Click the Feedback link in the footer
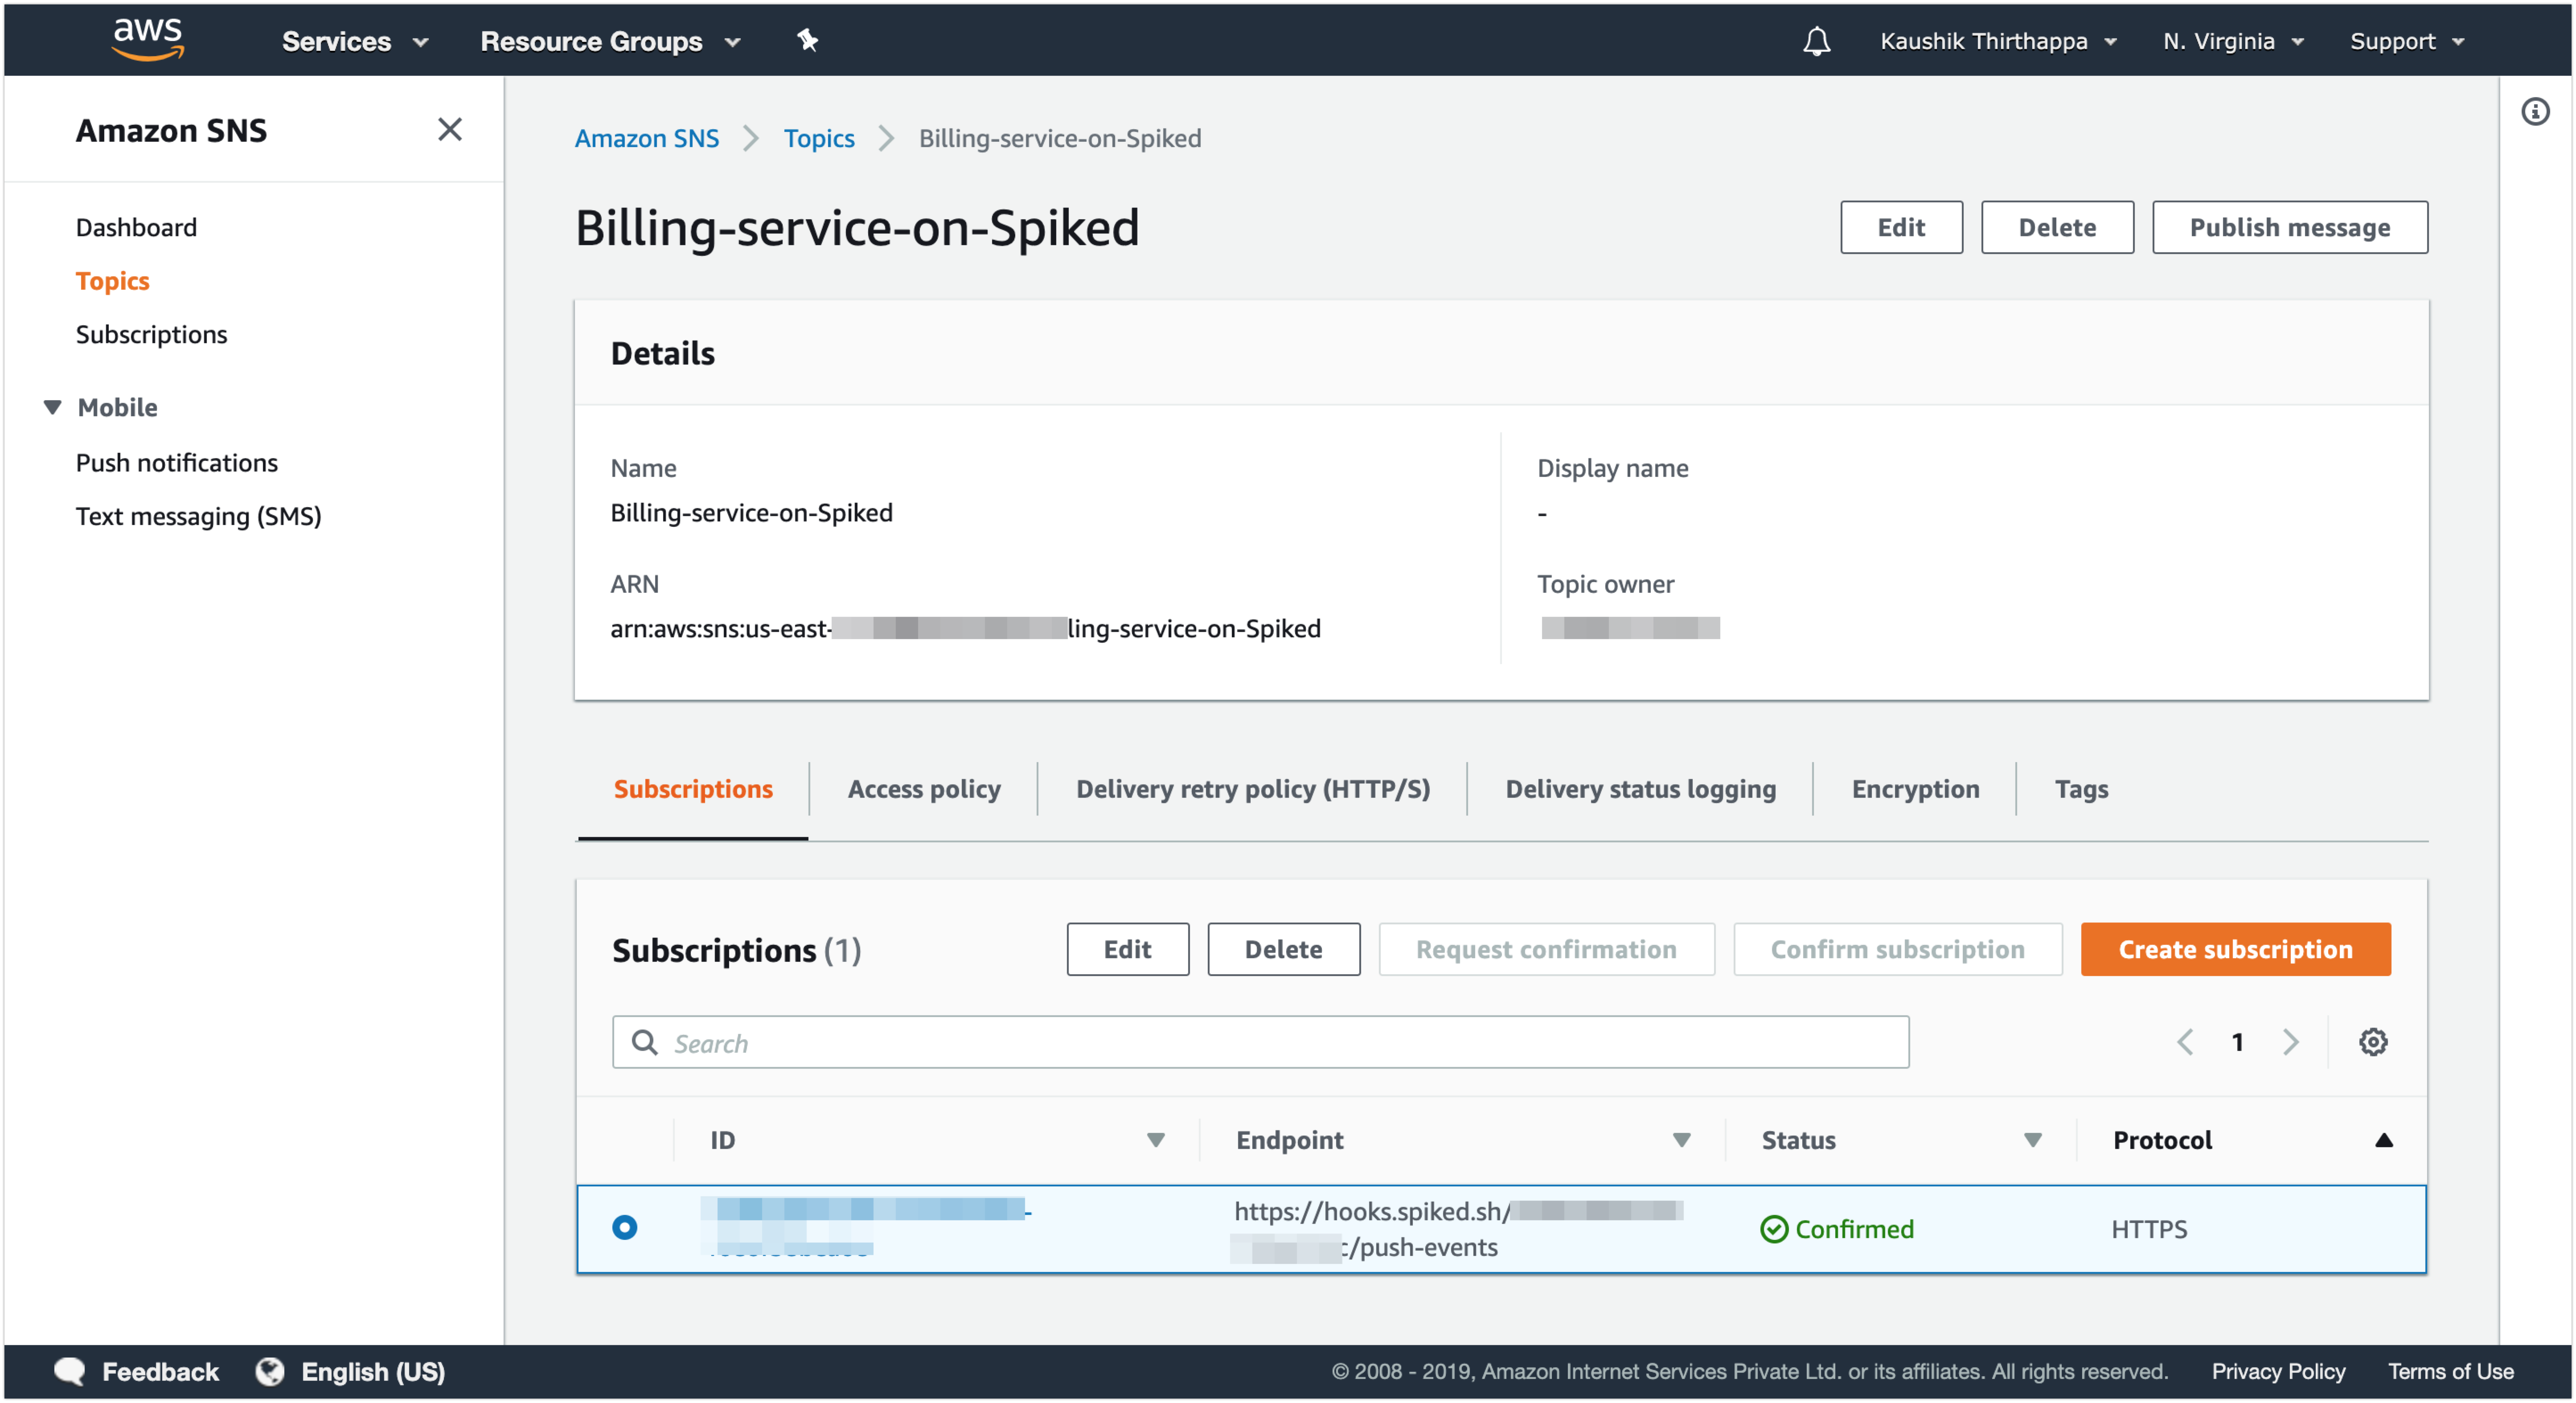The height and width of the screenshot is (1403, 2576). pyautogui.click(x=160, y=1371)
